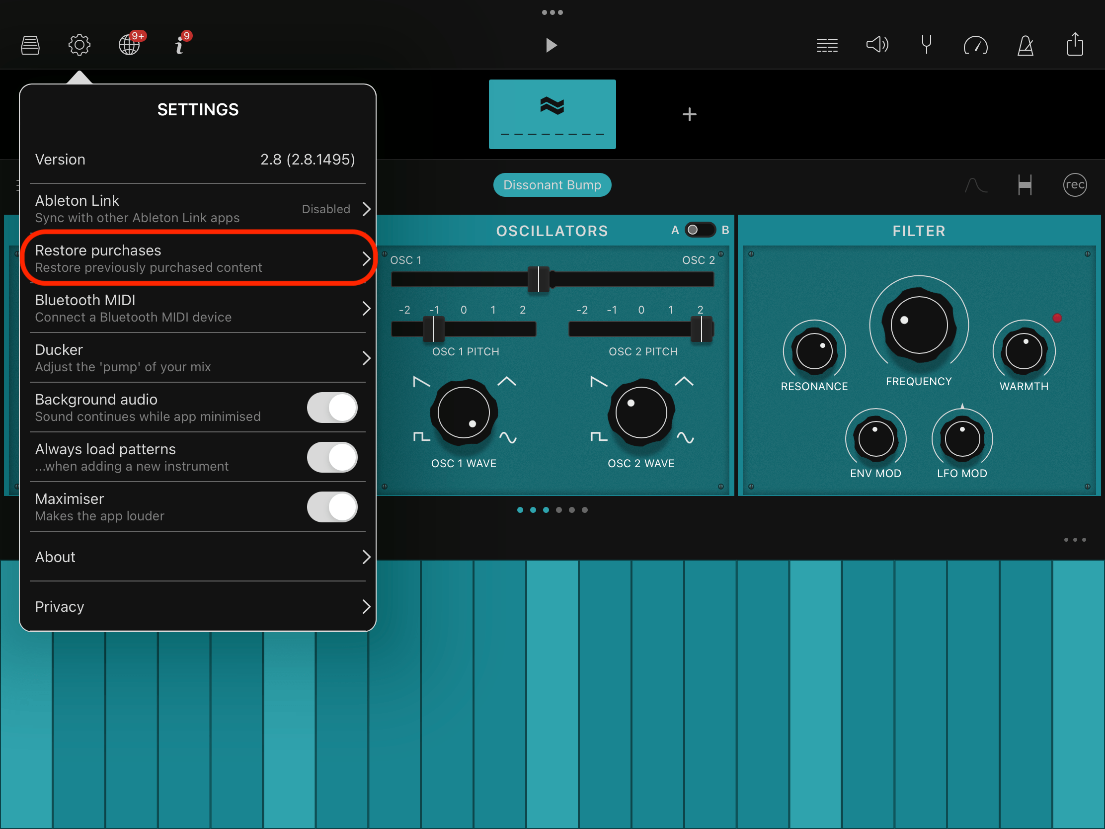Tap the share export icon
This screenshot has width=1105, height=829.
tap(1075, 44)
